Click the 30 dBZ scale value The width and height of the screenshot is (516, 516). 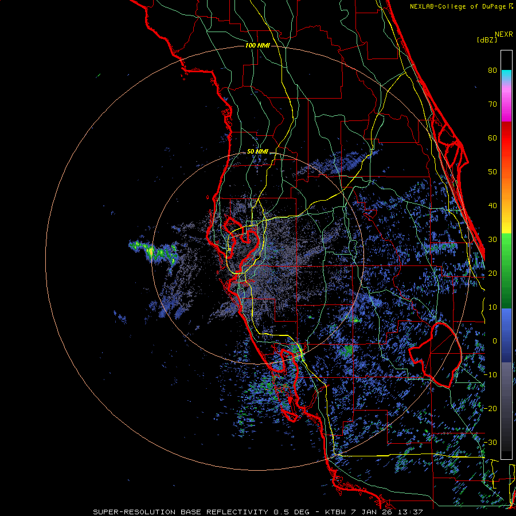pos(492,239)
